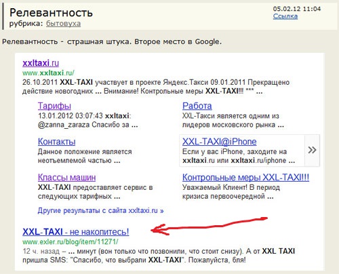Screen dimensions: 339x274
Task: Open the XXL-TAXI@iPhone sitelink
Action: coord(220,142)
